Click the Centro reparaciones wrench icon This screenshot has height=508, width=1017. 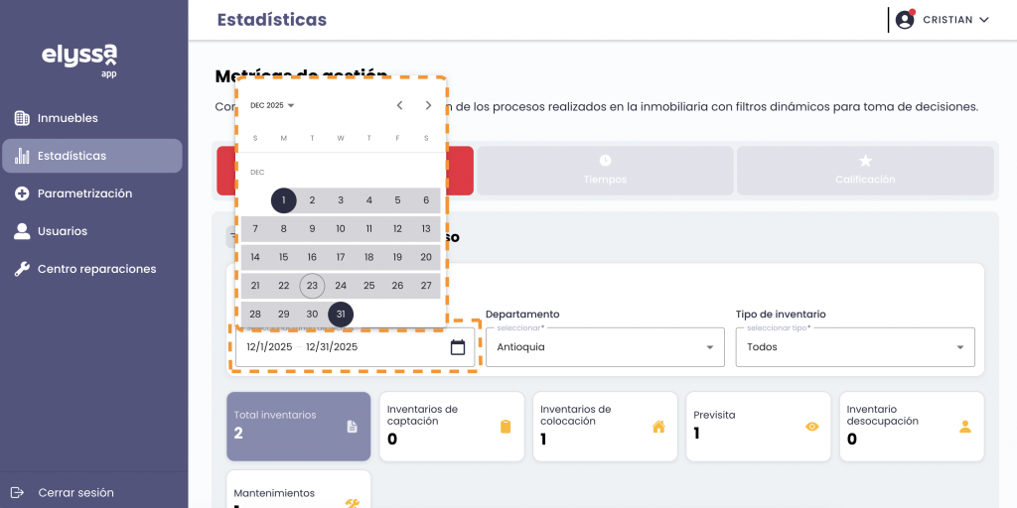pyautogui.click(x=22, y=269)
